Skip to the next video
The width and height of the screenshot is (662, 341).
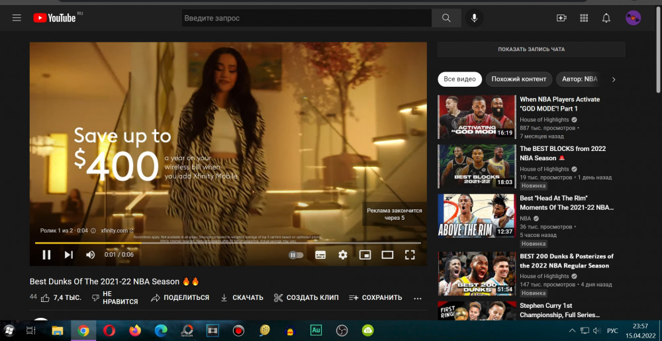(68, 255)
